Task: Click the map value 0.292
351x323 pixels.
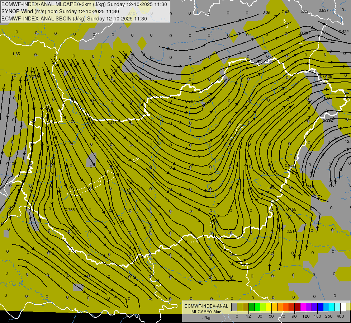Action: [x=328, y=120]
